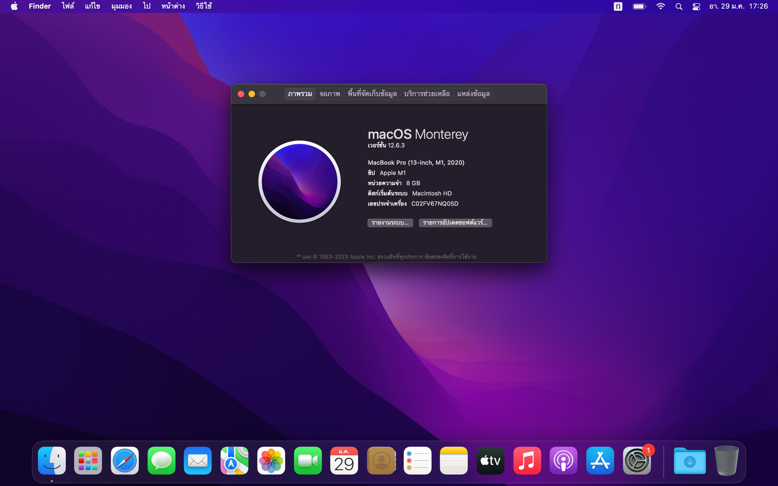This screenshot has height=486, width=778.
Task: Switch to the พื้นที่จัดเก็บข้อมูล tab
Action: 372,94
